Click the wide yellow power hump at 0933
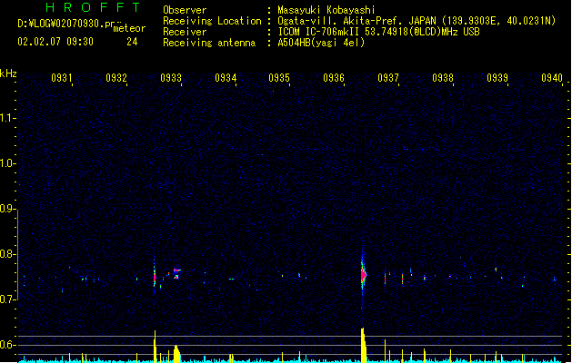572x363 pixels. pos(176,354)
